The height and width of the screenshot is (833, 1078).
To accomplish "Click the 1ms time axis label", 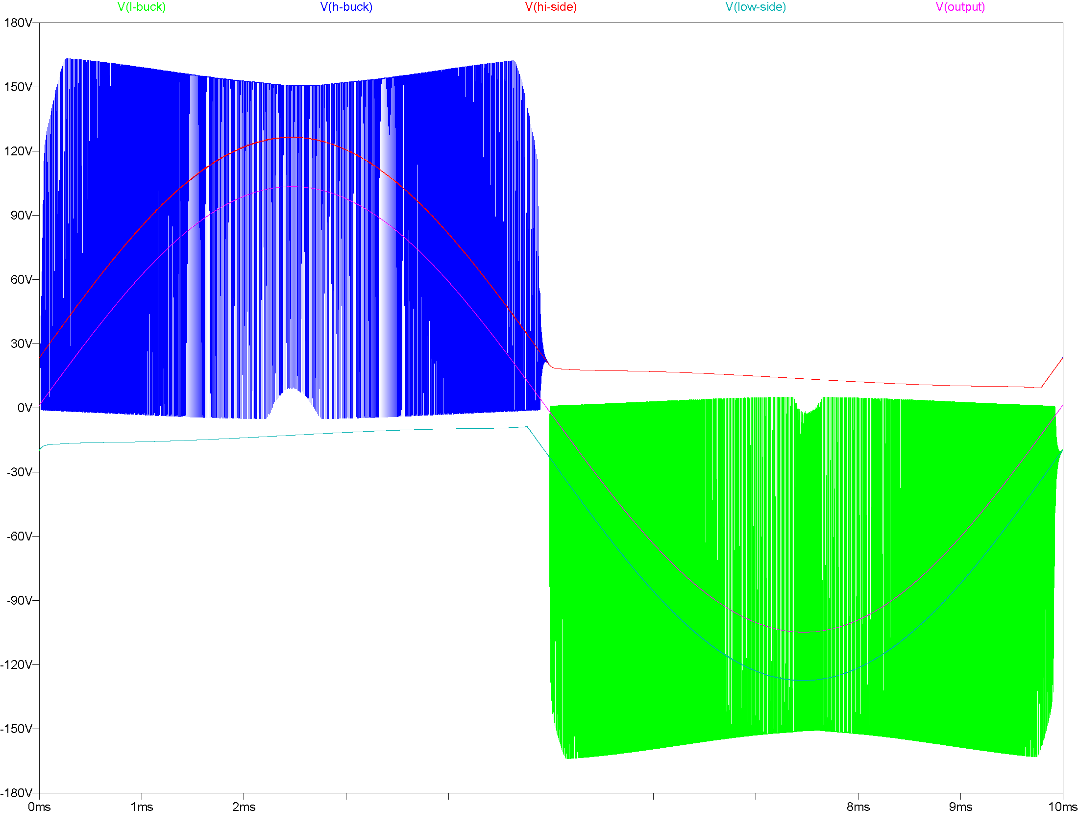I will point(142,807).
